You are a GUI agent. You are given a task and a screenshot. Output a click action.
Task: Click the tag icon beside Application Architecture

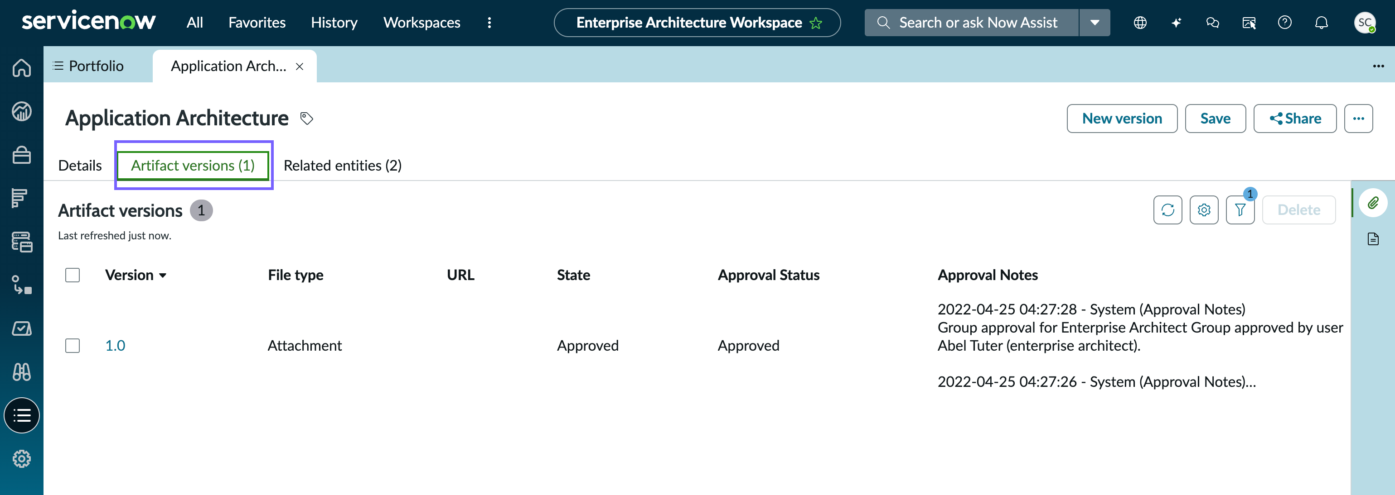pos(306,119)
